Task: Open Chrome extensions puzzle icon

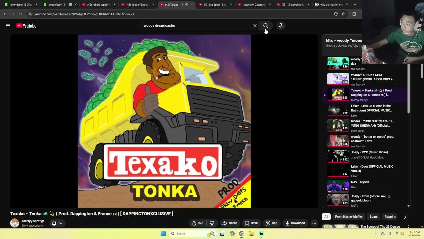Action: 354,14
